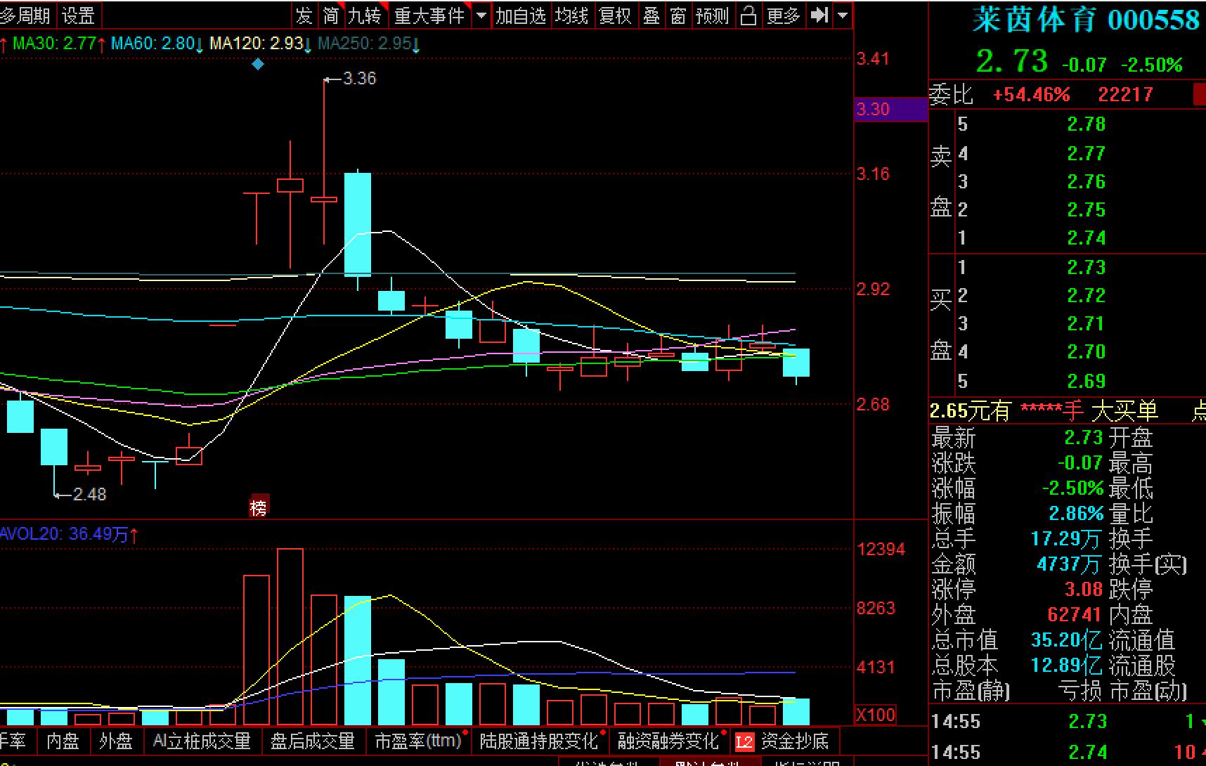
Task: Click the stock name 莱茵体育 000558
Action: 1087,20
